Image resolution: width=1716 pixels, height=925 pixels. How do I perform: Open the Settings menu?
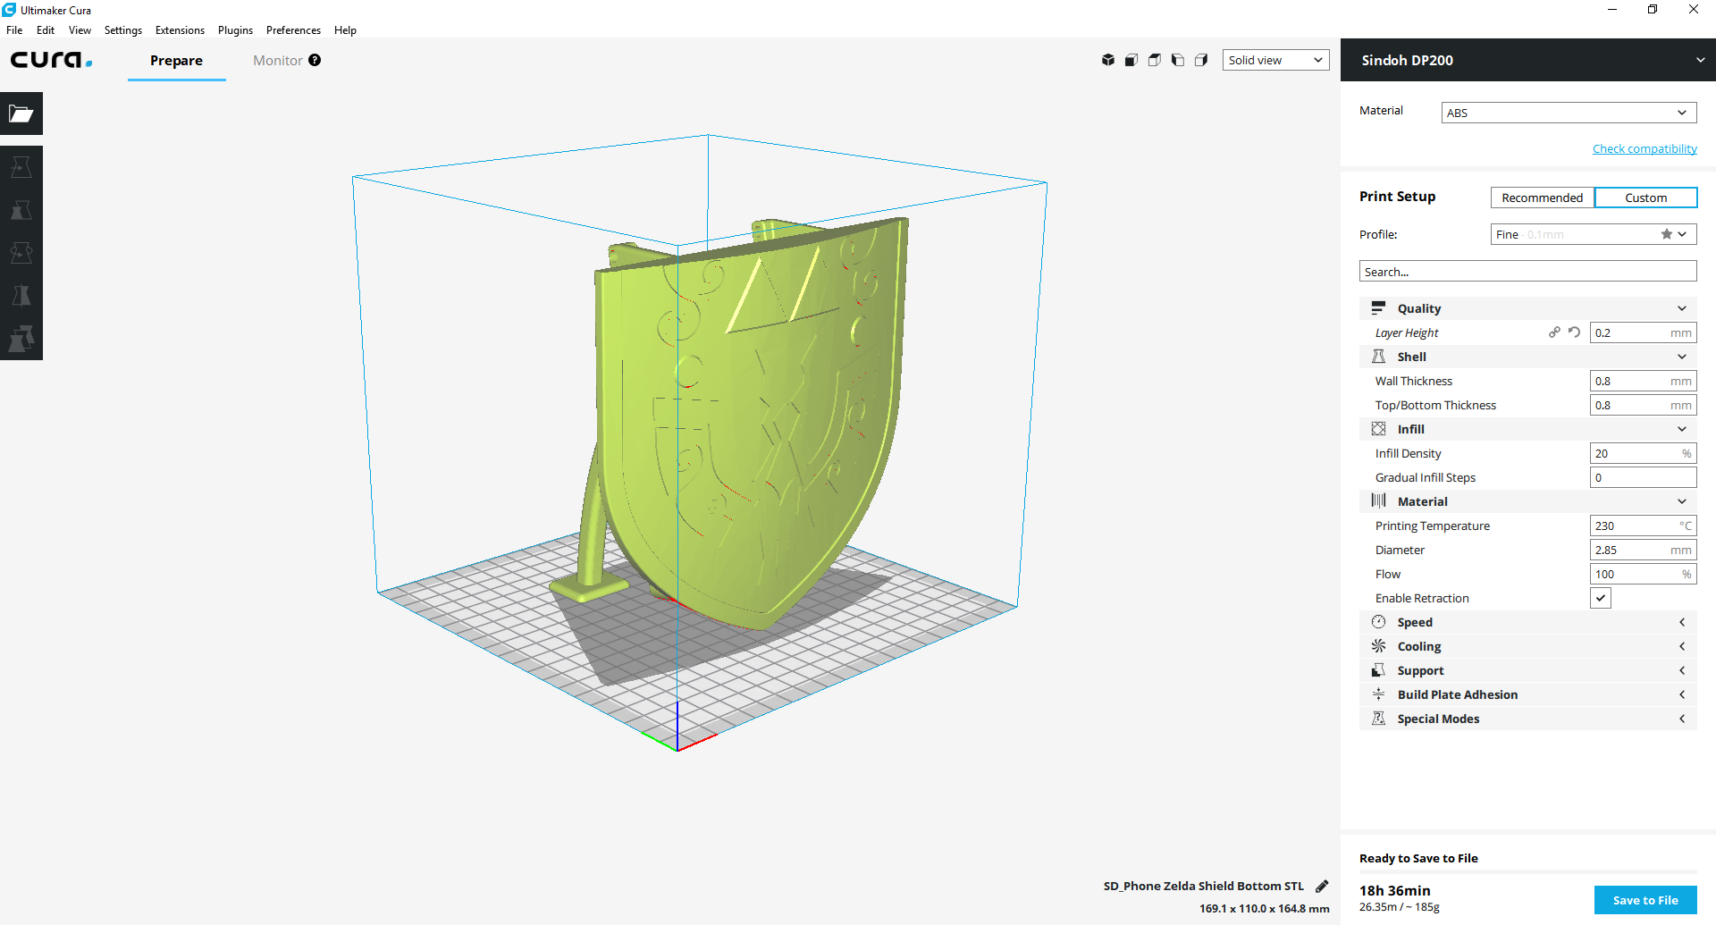click(x=123, y=29)
